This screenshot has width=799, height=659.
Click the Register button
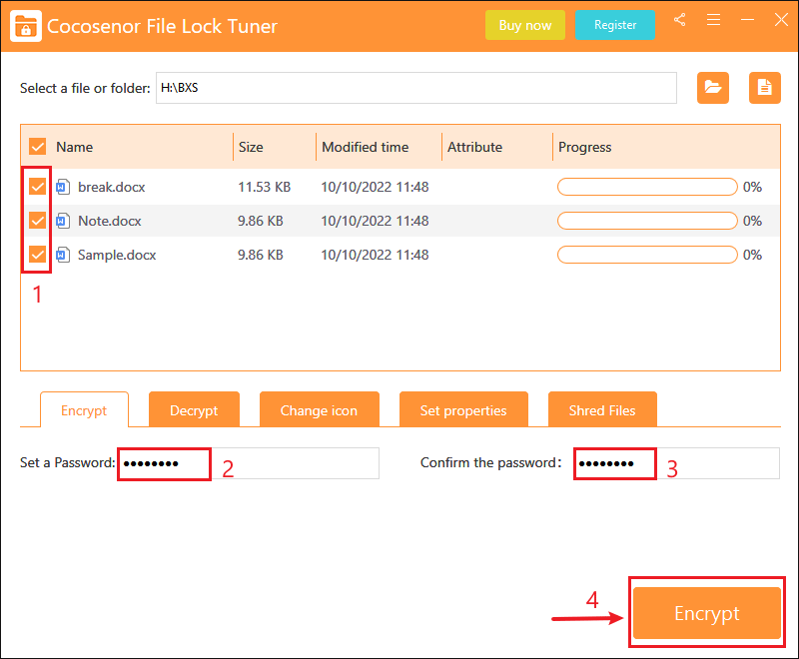(615, 25)
